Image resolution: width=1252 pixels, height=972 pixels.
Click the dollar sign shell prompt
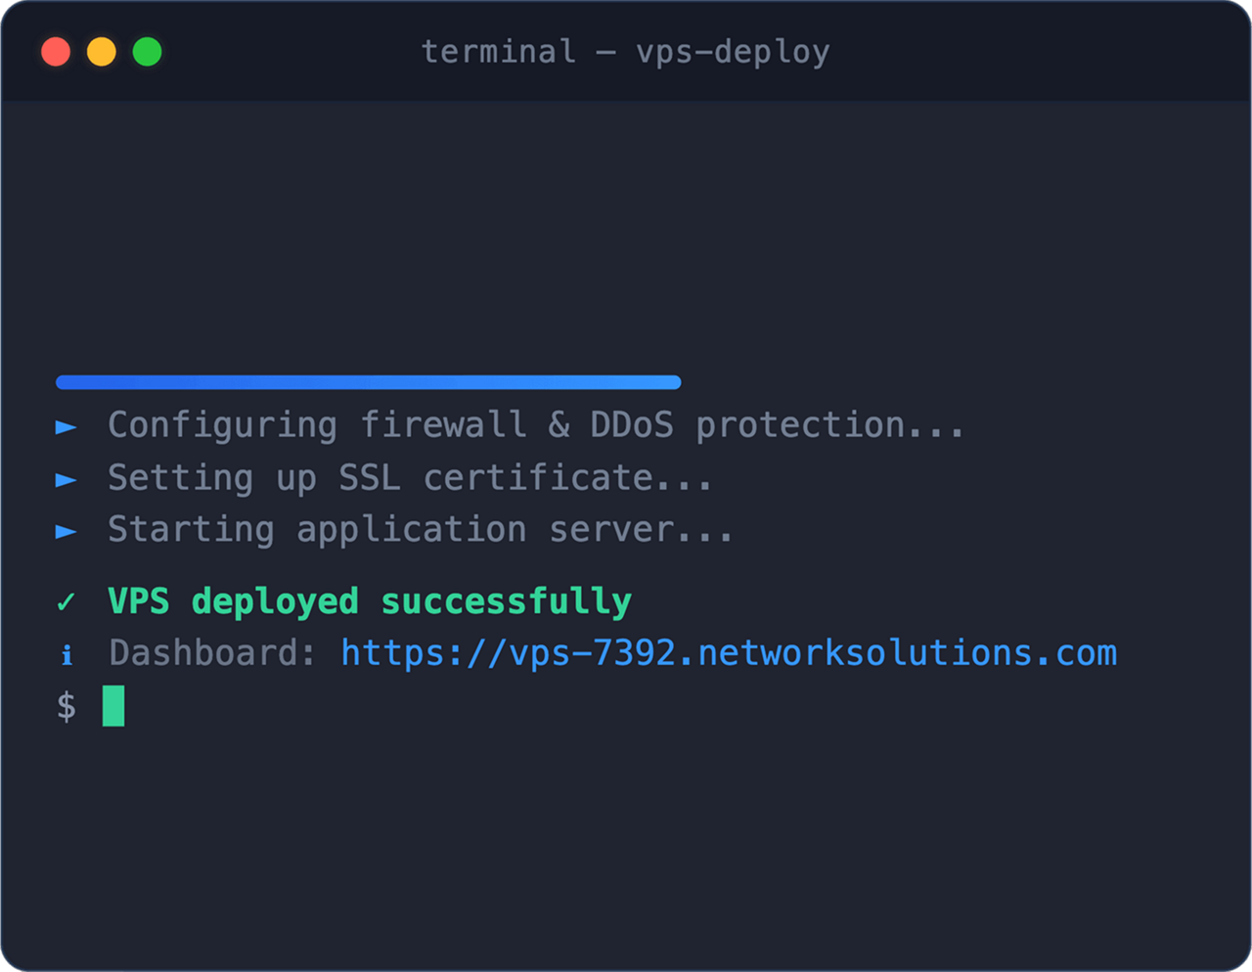67,705
